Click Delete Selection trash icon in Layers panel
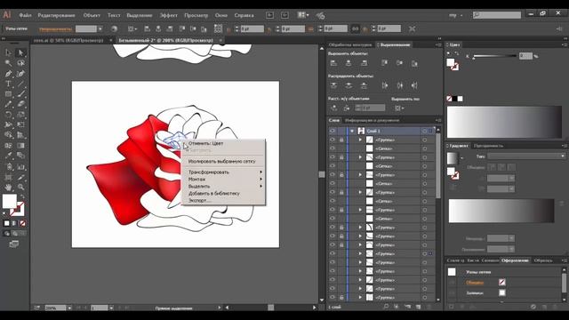This screenshot has width=569, height=320. pos(429,307)
